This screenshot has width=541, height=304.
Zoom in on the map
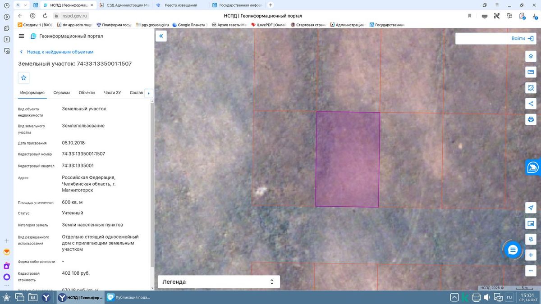pyautogui.click(x=531, y=254)
